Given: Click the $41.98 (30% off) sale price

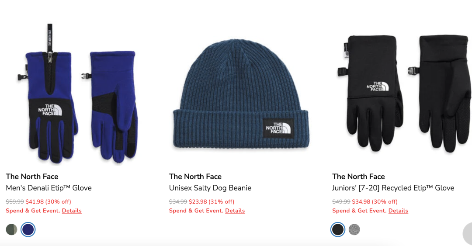Looking at the screenshot, I should (48, 202).
